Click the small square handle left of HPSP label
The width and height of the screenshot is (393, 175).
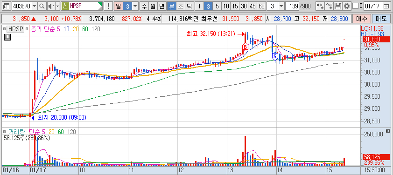(x=4, y=29)
